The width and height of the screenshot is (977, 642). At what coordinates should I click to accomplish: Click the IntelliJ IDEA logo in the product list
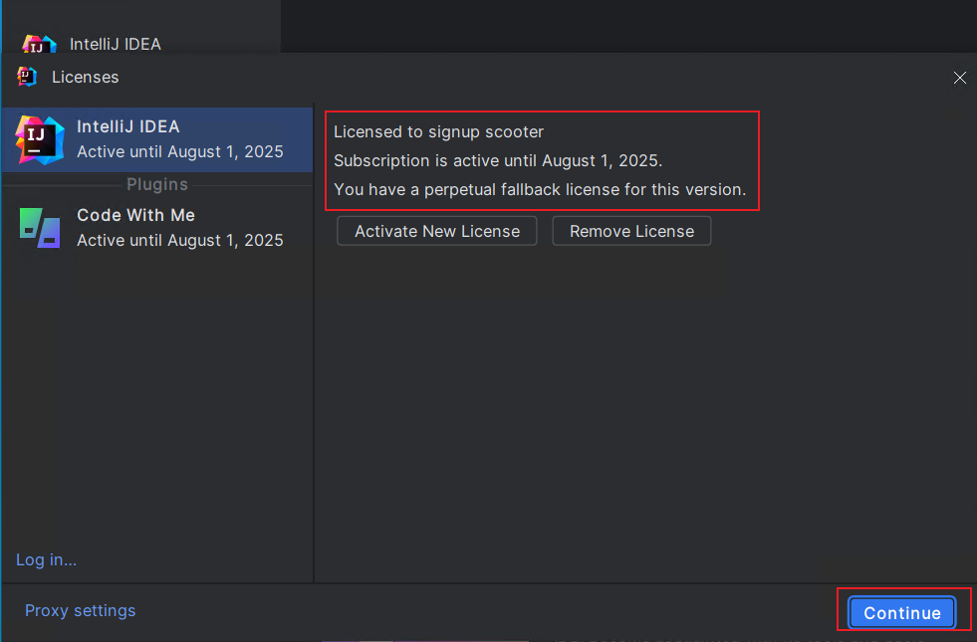(39, 139)
